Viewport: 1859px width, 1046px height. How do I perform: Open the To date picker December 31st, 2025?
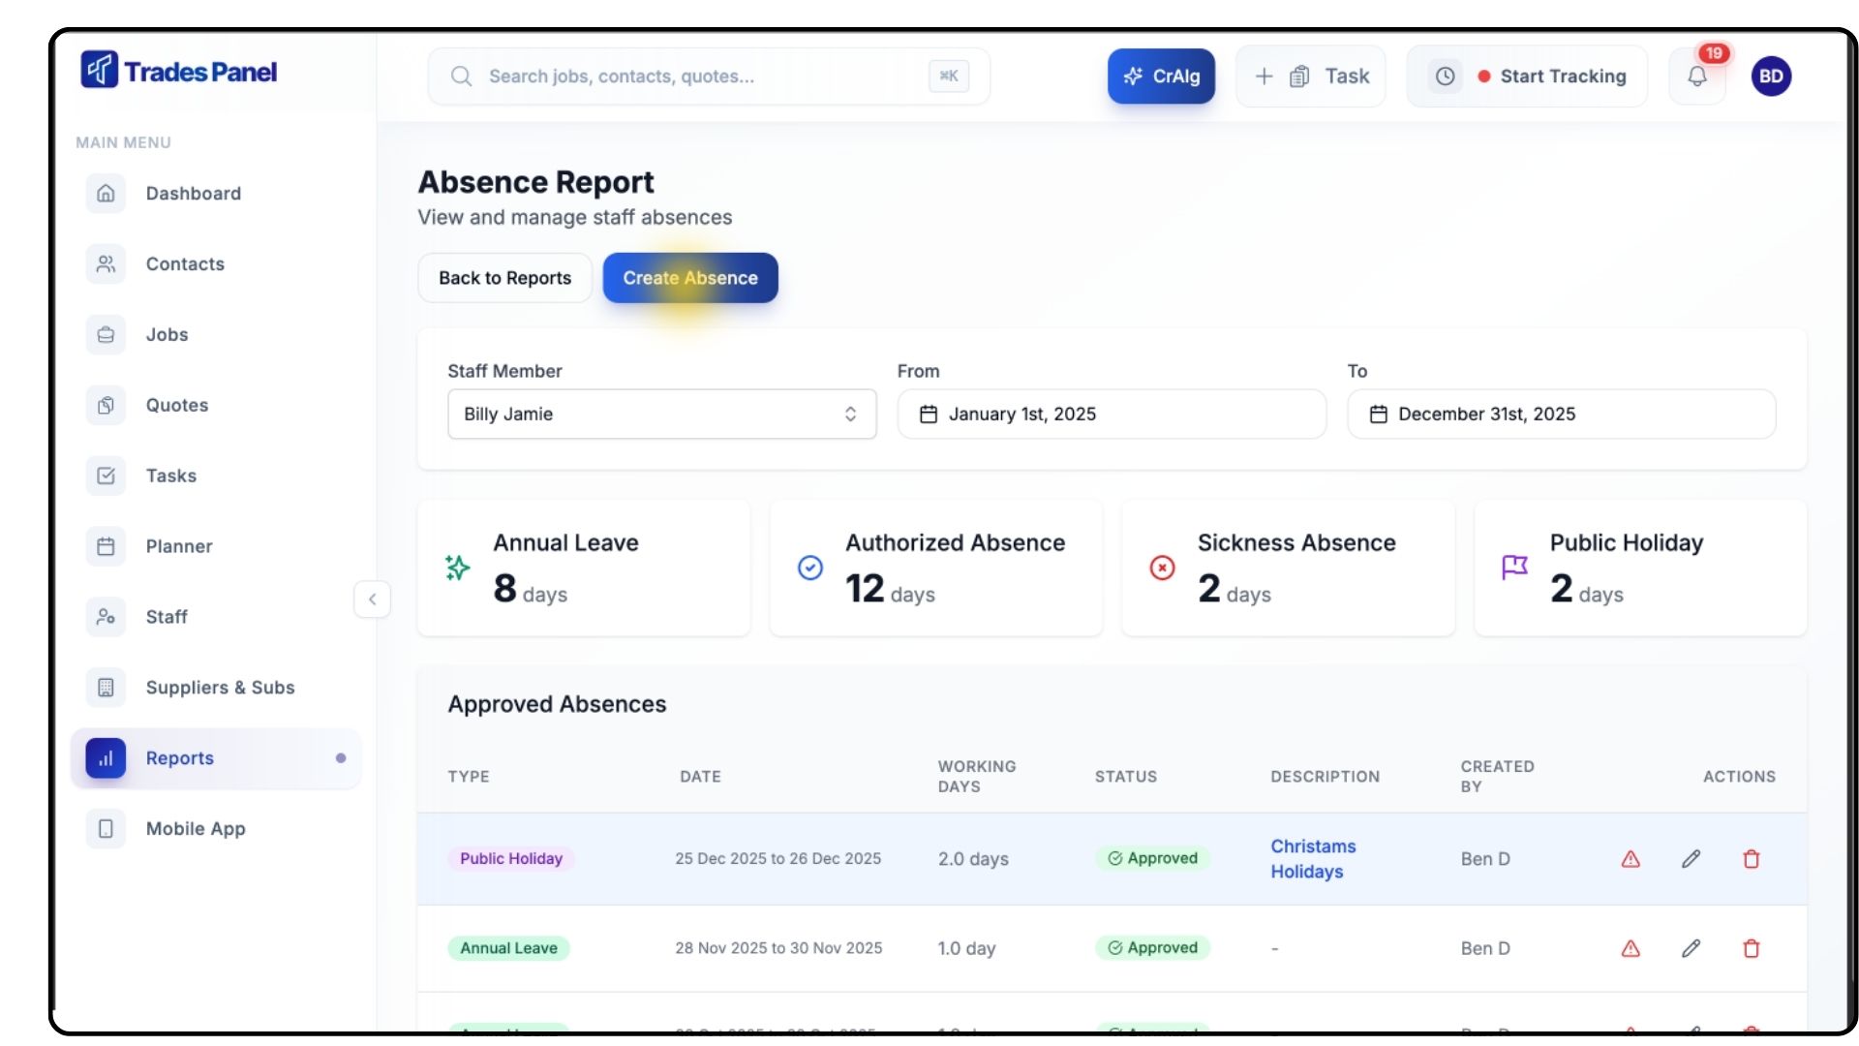1561,414
